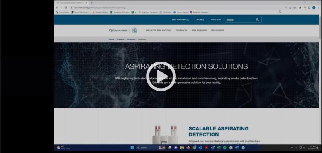Open the Employee Navigator bookmark
This screenshot has width=322, height=153.
coord(148,12)
